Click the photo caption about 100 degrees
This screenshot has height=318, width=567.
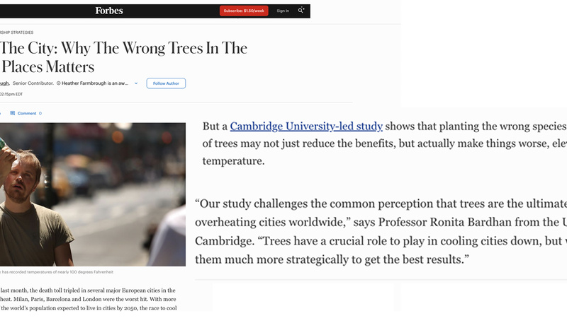[57, 271]
